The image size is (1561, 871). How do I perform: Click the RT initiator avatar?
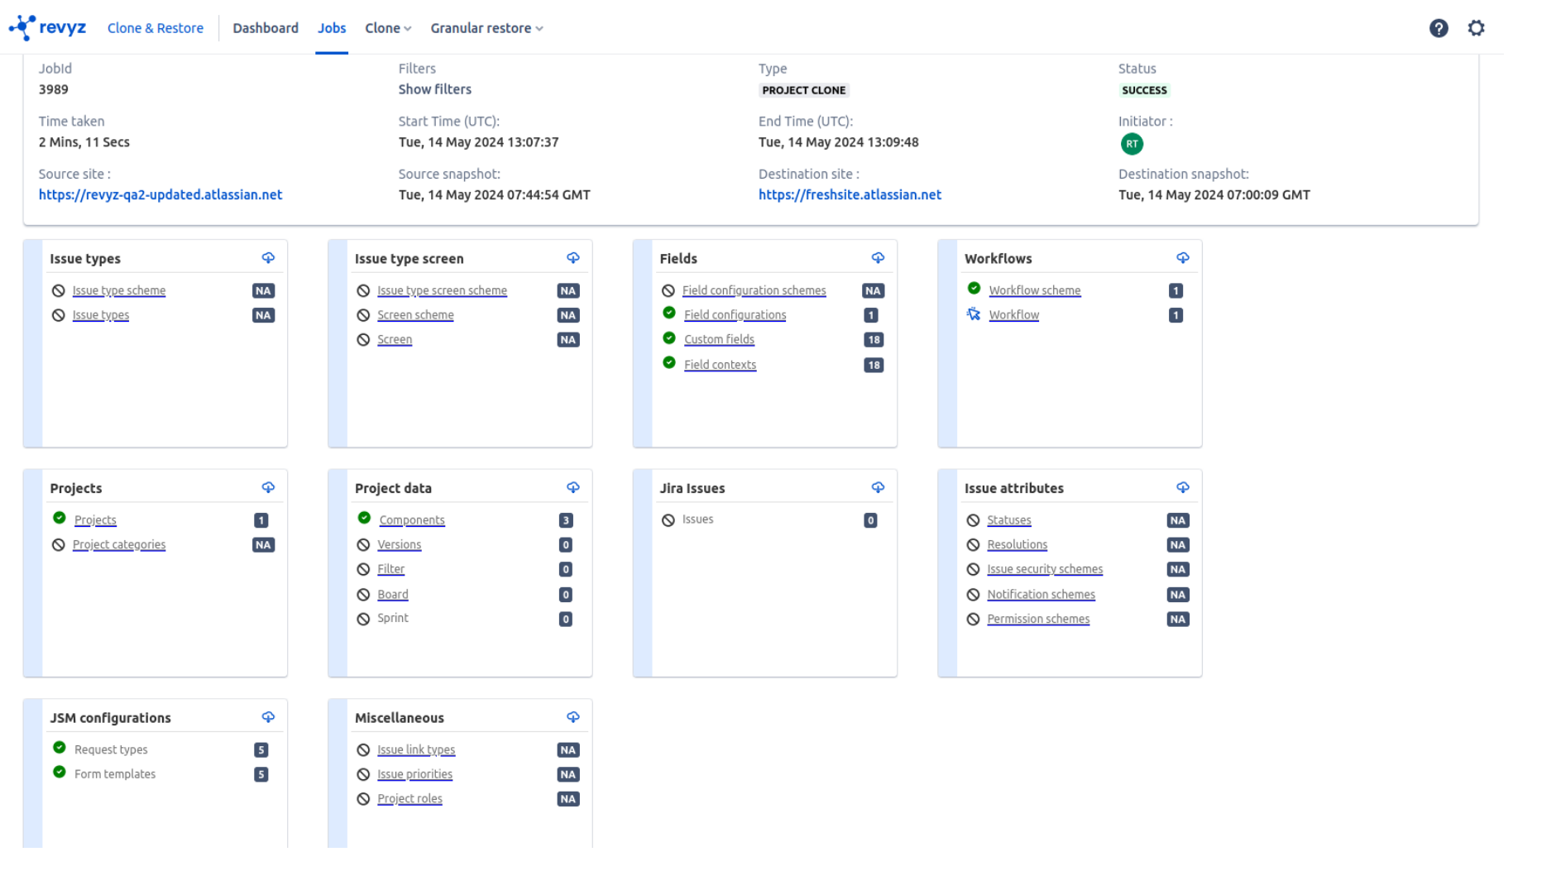click(1131, 144)
